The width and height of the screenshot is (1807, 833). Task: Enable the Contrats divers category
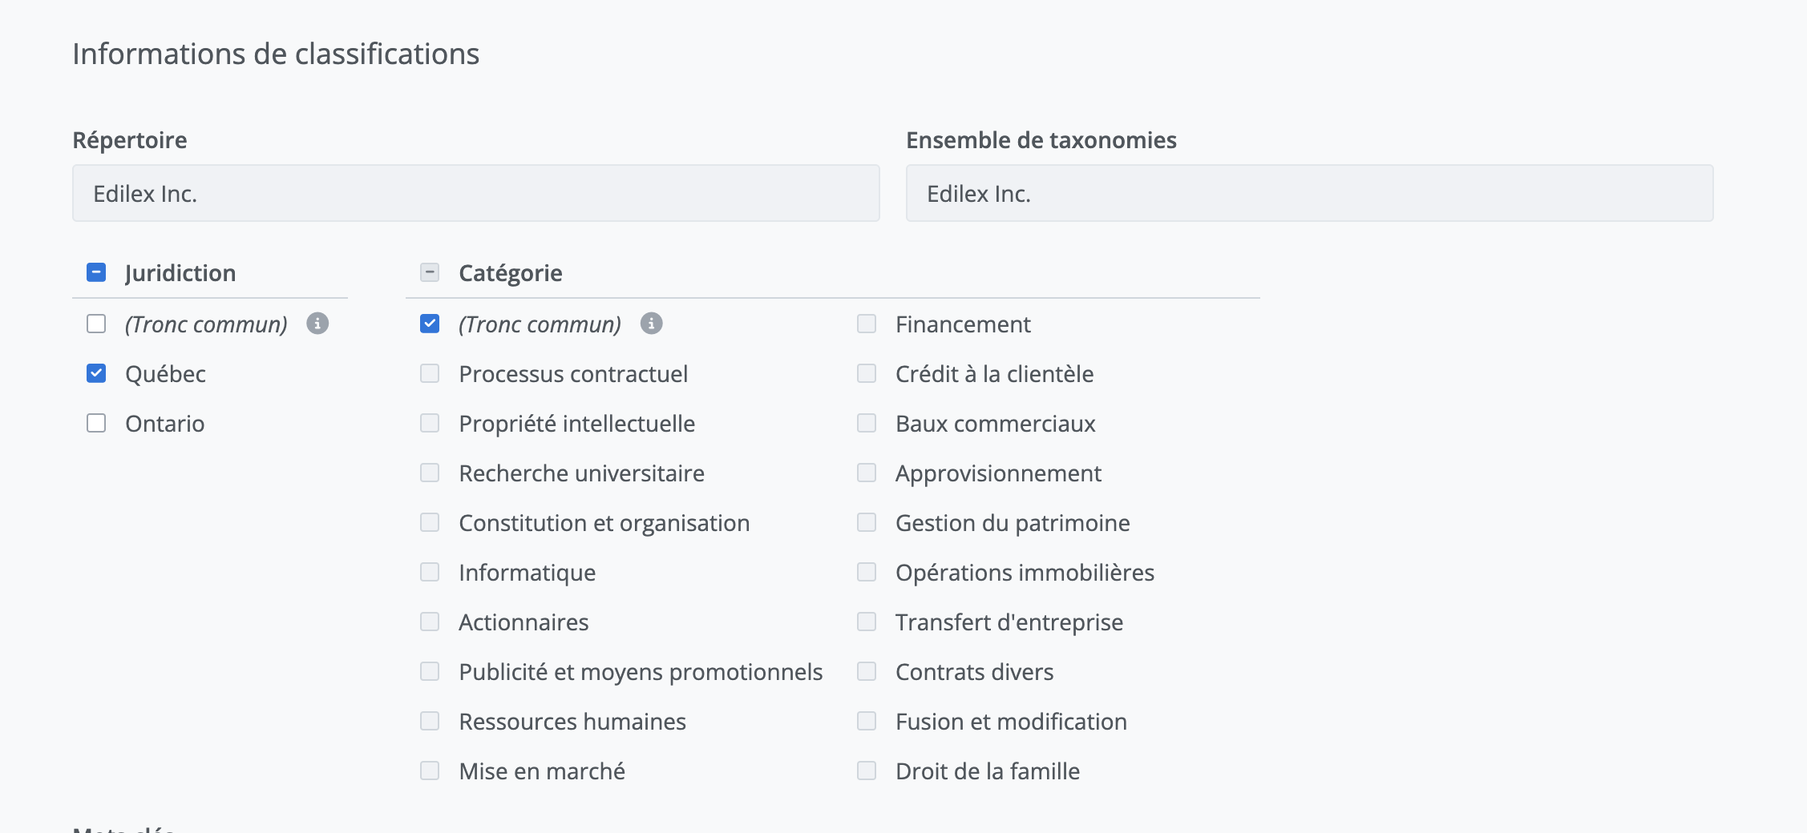[x=867, y=671]
